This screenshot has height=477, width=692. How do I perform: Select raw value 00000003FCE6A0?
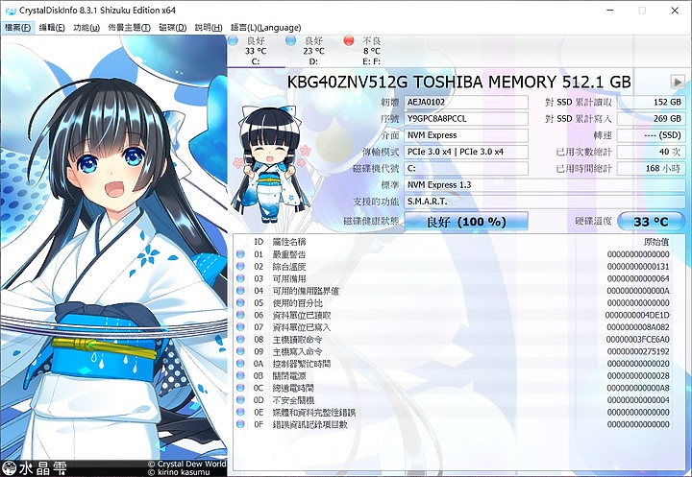(638, 340)
